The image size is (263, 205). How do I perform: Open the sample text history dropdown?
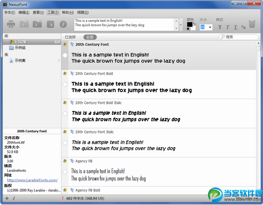pos(181,25)
